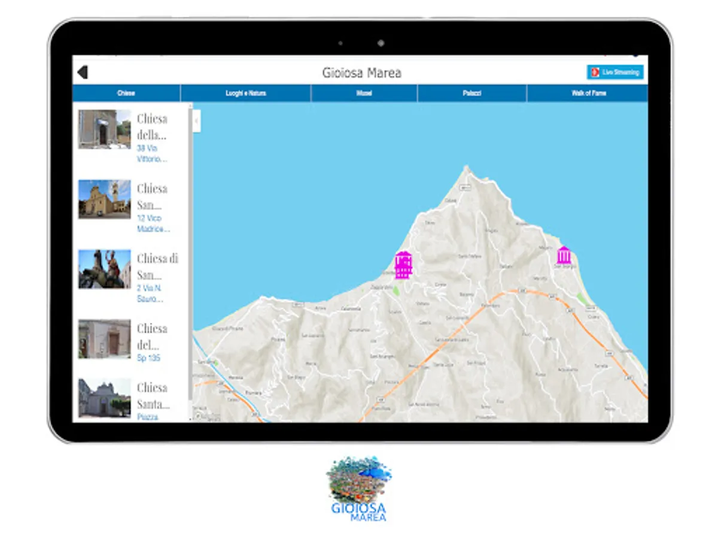Open the 12 Vico Madrice... address link

(153, 223)
